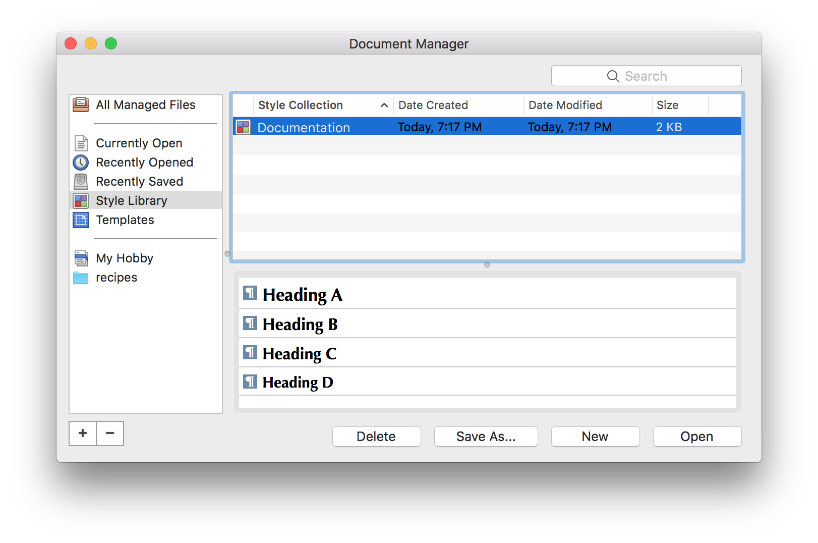The height and width of the screenshot is (543, 818).
Task: Click the Documentation style collection icon
Action: pos(244,127)
